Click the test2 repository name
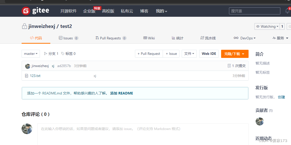The height and width of the screenshot is (145, 291). (66, 26)
